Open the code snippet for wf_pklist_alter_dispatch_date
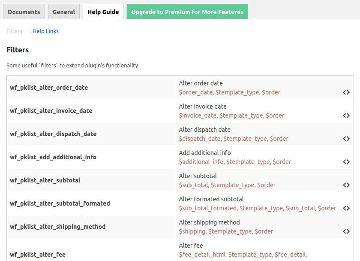360x261 pixels. coord(347,139)
